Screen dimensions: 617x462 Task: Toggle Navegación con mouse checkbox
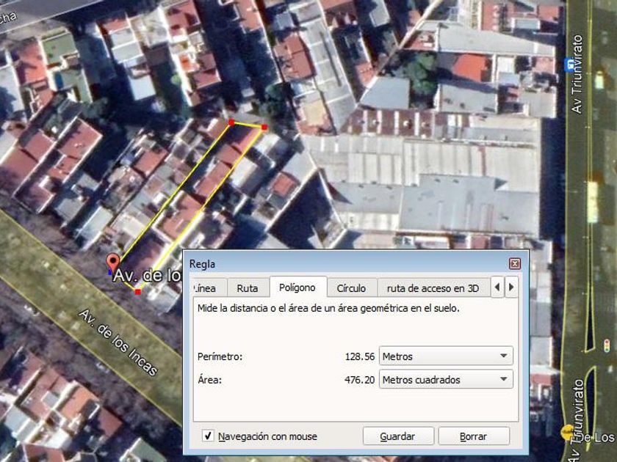click(208, 436)
